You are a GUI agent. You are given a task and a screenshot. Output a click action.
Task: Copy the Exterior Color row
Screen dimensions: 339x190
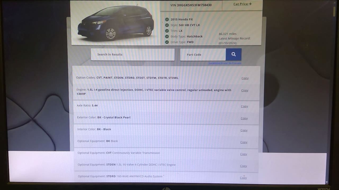(244, 118)
